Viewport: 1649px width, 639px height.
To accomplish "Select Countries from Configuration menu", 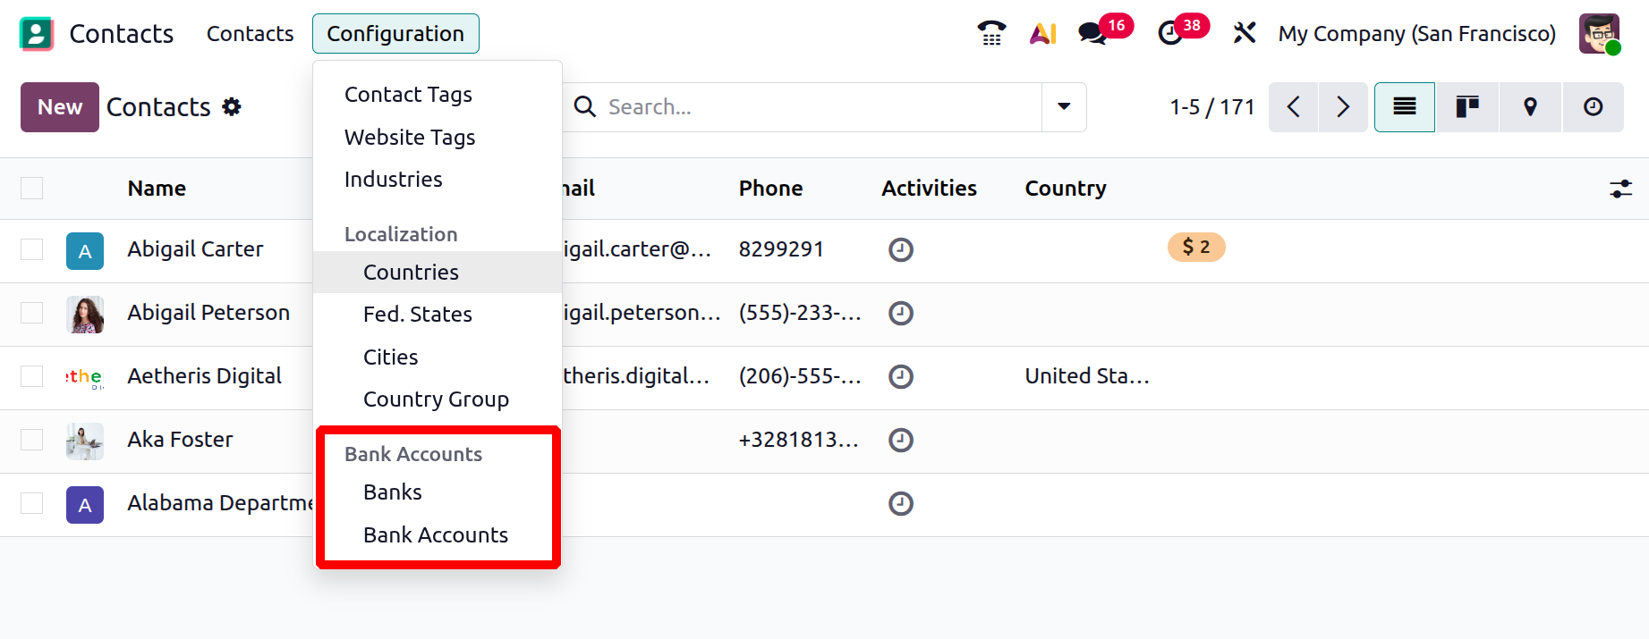I will tap(411, 273).
